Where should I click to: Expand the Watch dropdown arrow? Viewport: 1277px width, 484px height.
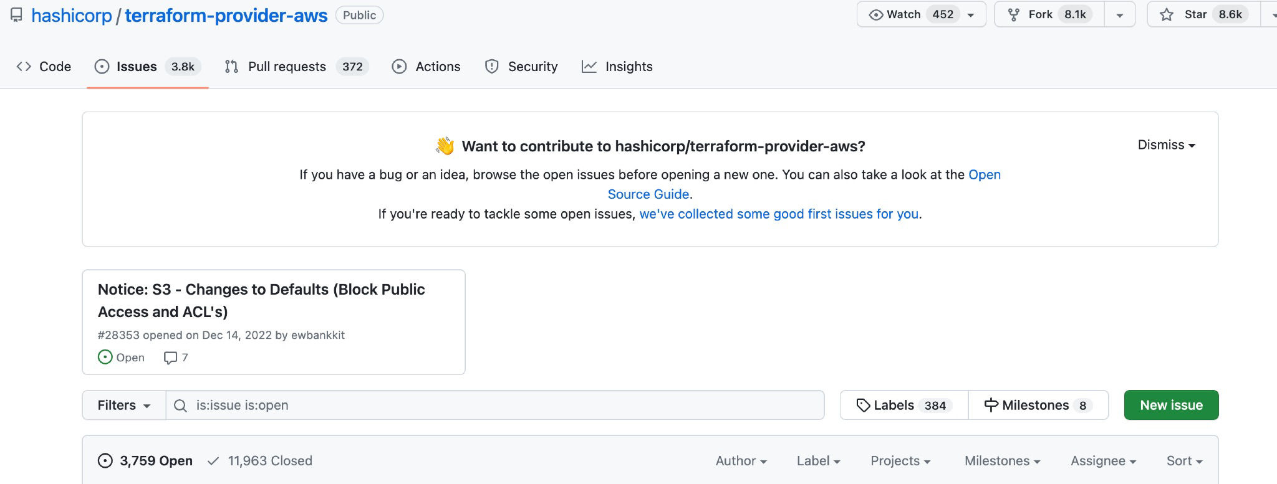[x=971, y=15]
